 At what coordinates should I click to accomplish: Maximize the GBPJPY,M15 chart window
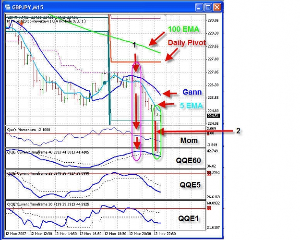coord(208,8)
